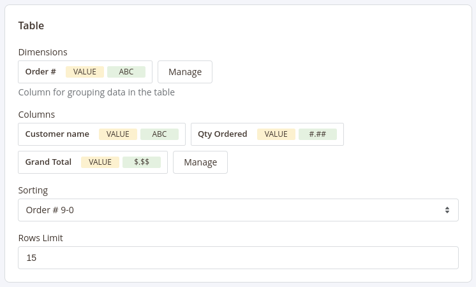476x287 pixels.
Task: Click Manage button for Dimensions
Action: 184,72
